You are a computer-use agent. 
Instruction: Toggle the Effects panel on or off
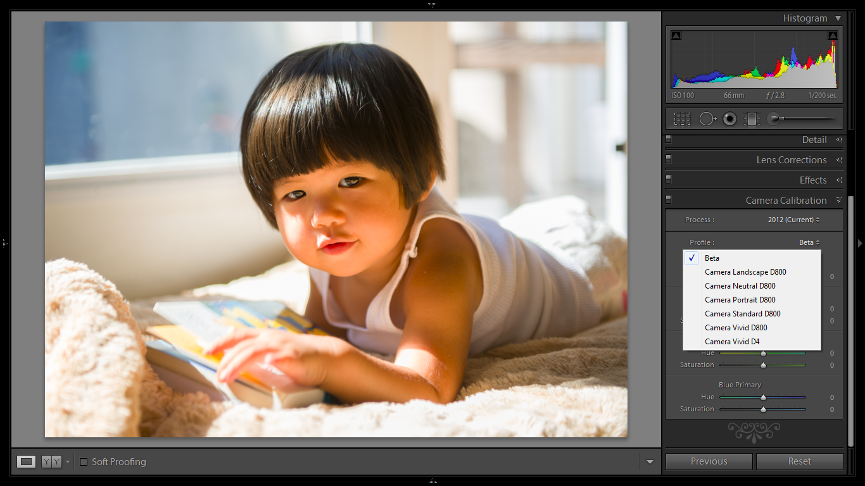pyautogui.click(x=668, y=179)
